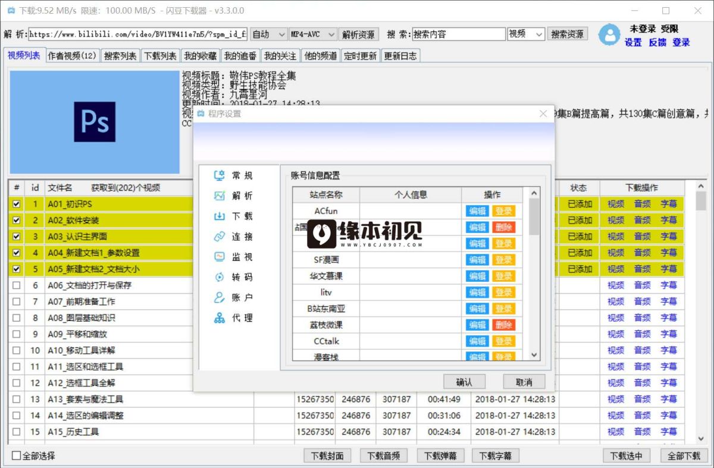Screen dimensions: 714x468
Task: Uncheck the A03_认识主界面 row checkbox
Action: (x=17, y=237)
